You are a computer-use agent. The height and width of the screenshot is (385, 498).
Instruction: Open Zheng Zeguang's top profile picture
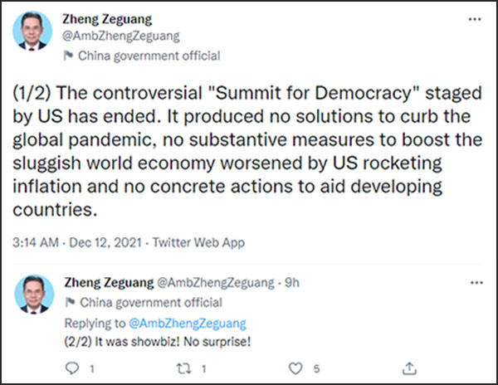32,31
